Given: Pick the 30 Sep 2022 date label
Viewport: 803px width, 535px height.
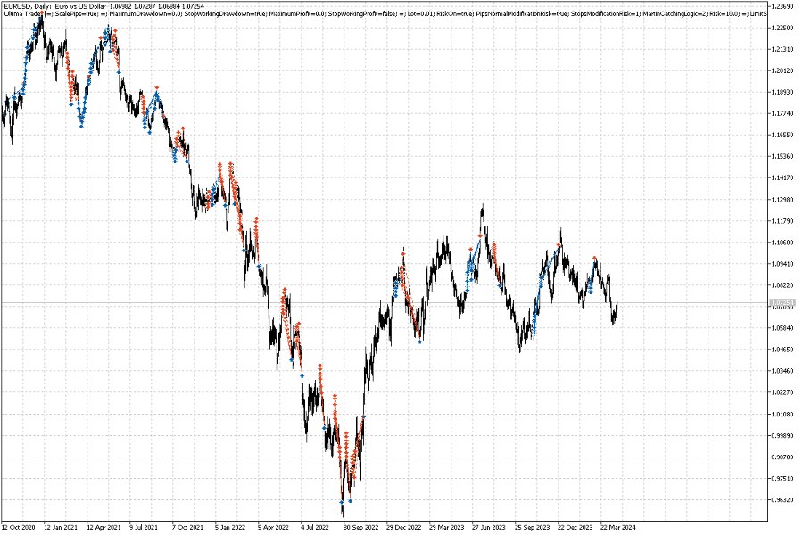Looking at the screenshot, I should (360, 527).
